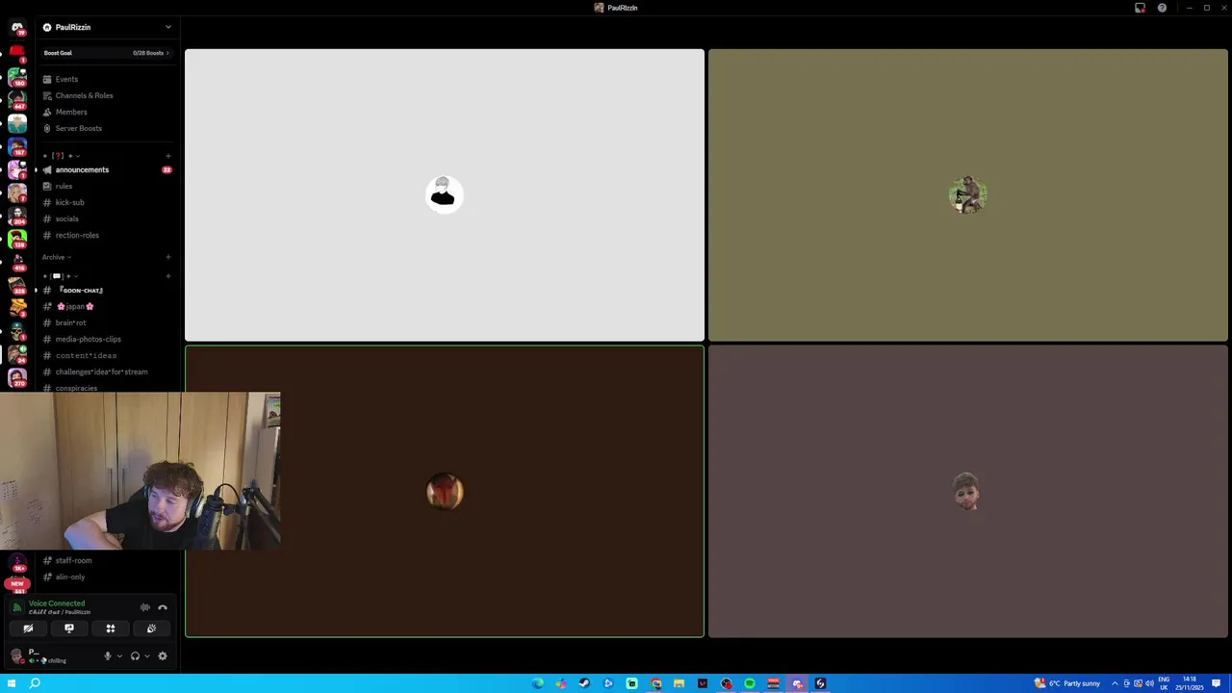Open headphone output options arrow
The image size is (1232, 693).
pyautogui.click(x=146, y=656)
